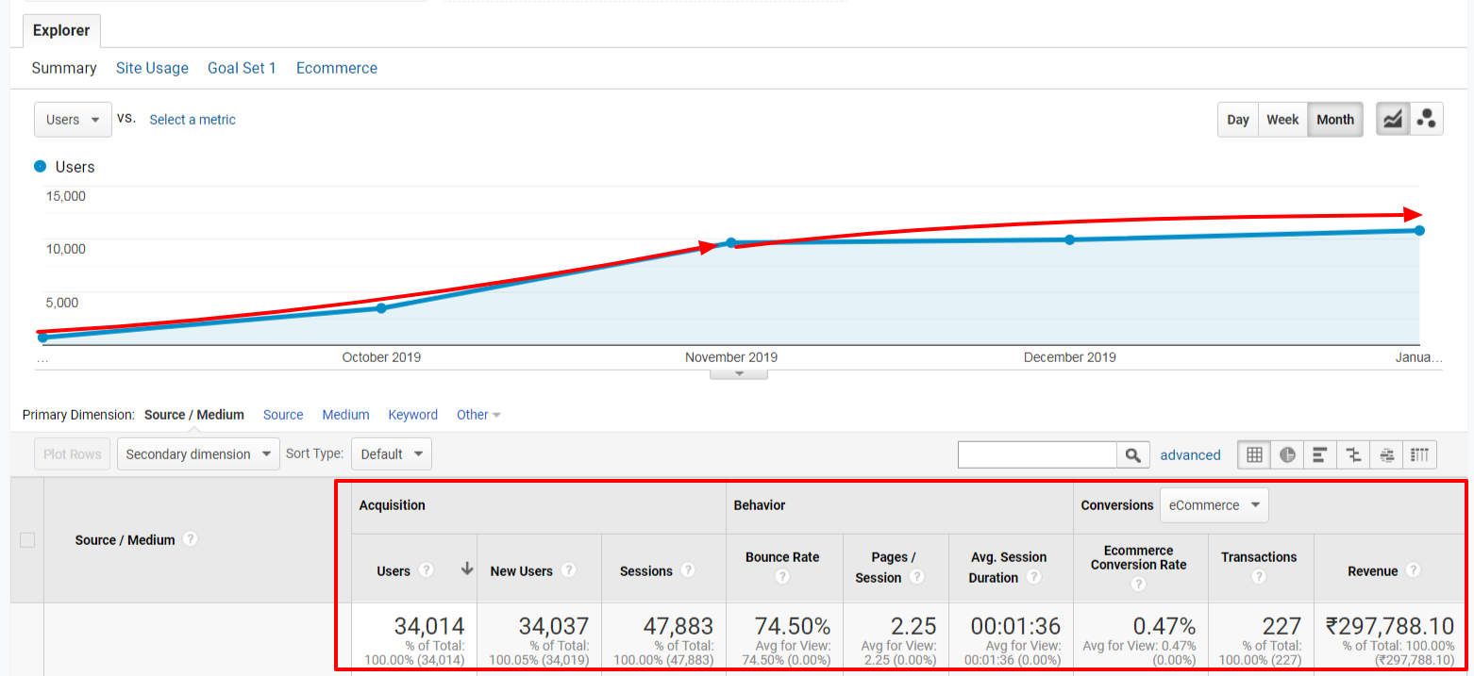
Task: Open the Explorer tab
Action: tap(61, 30)
